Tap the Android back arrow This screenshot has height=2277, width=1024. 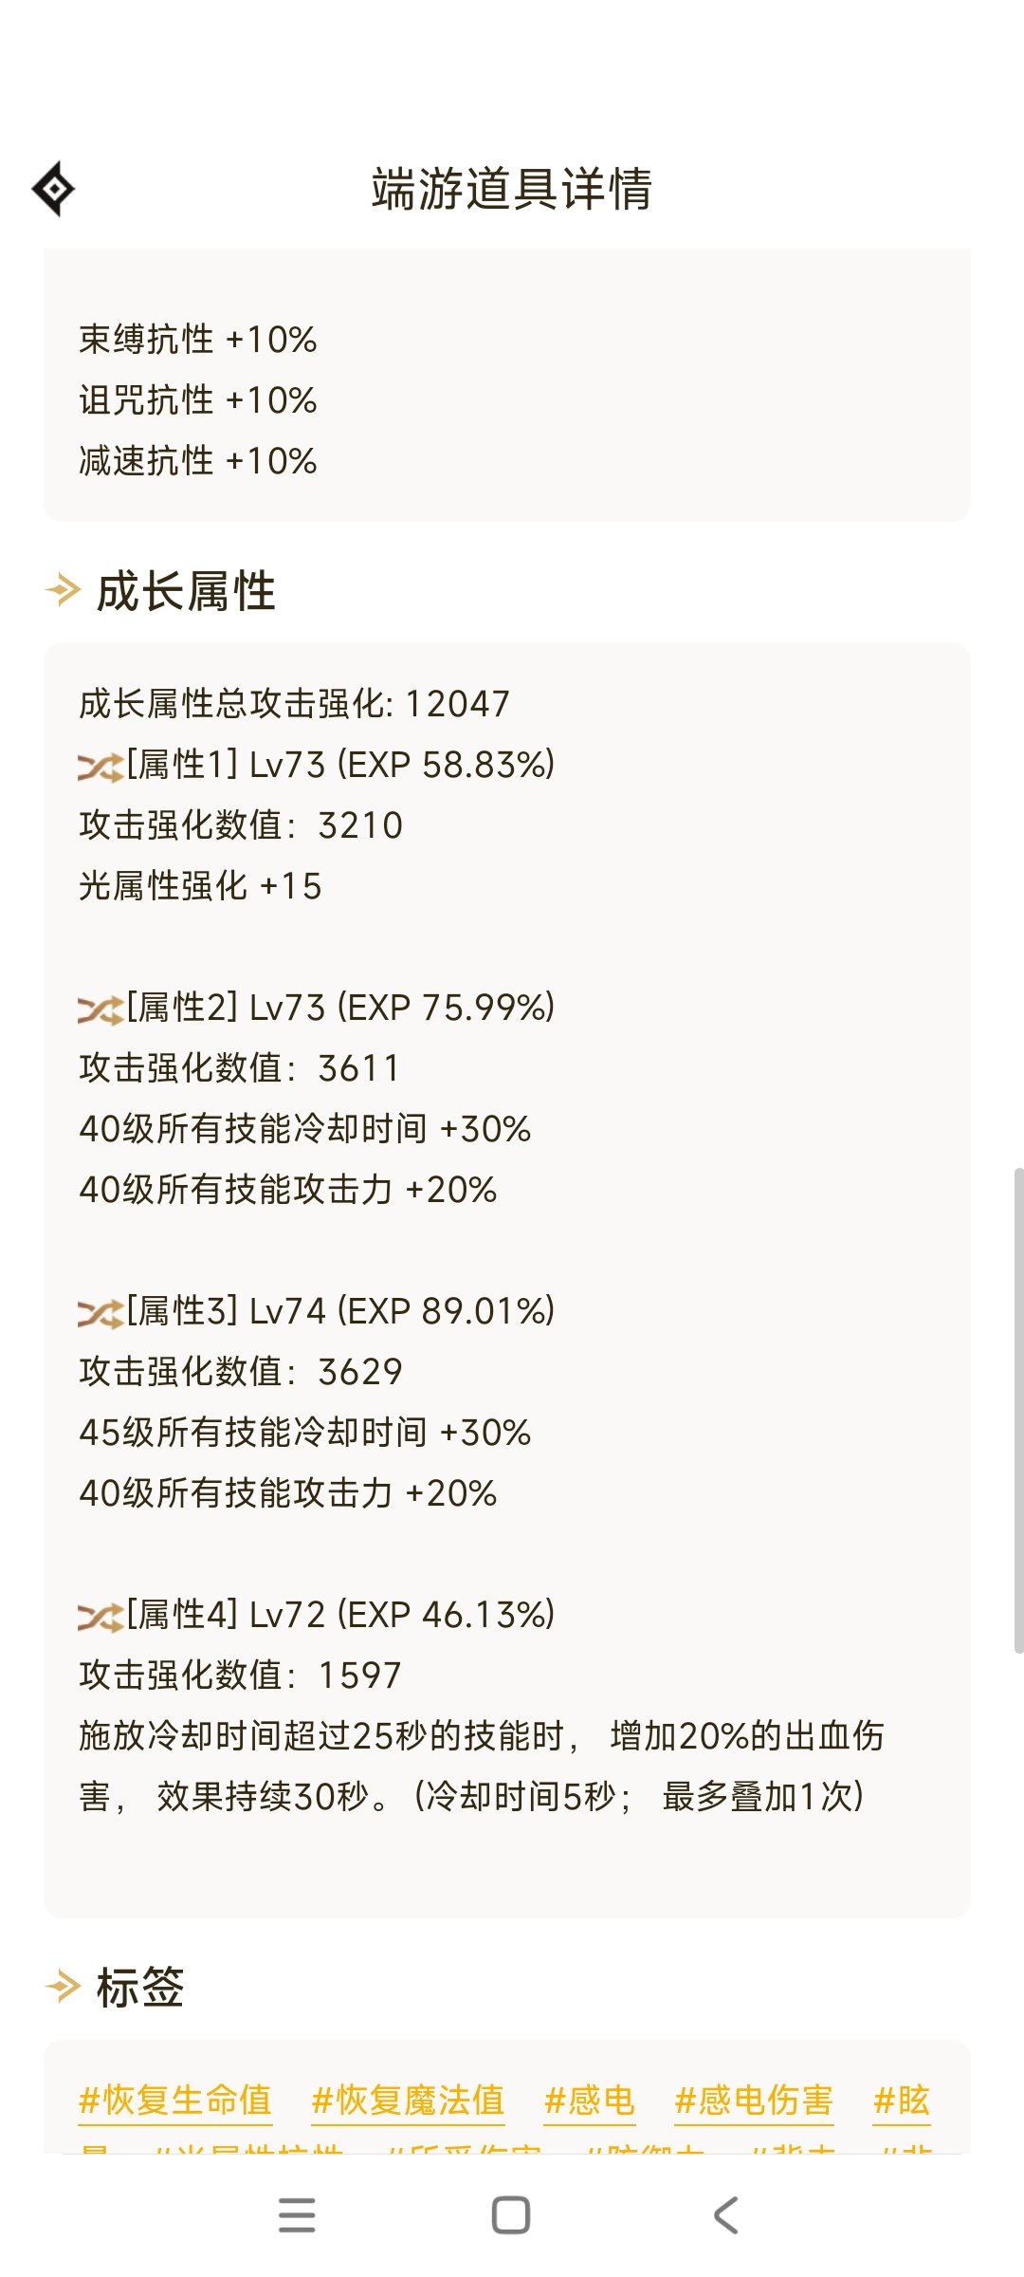(725, 2215)
